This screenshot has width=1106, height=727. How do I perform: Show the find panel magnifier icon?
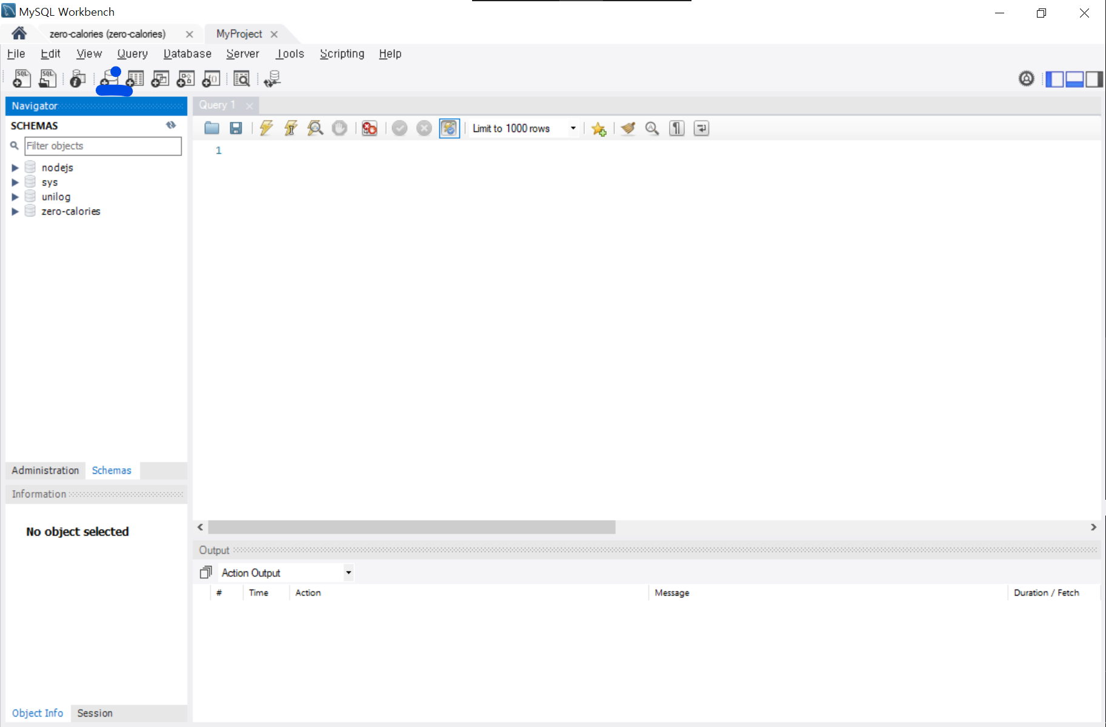click(652, 128)
